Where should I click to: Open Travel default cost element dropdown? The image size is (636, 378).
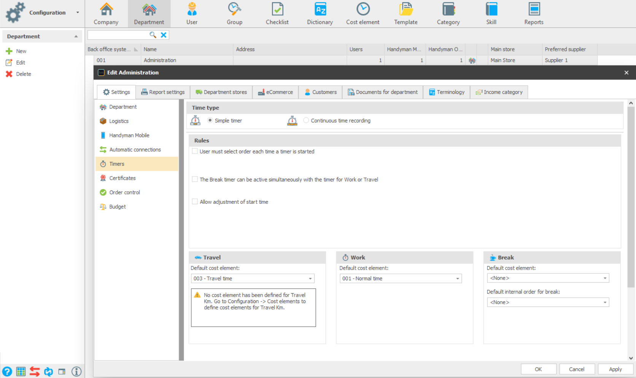(310, 278)
